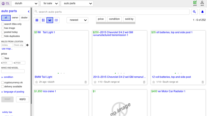Open the newest sort dropdown
The height and width of the screenshot is (116, 207).
point(77,20)
